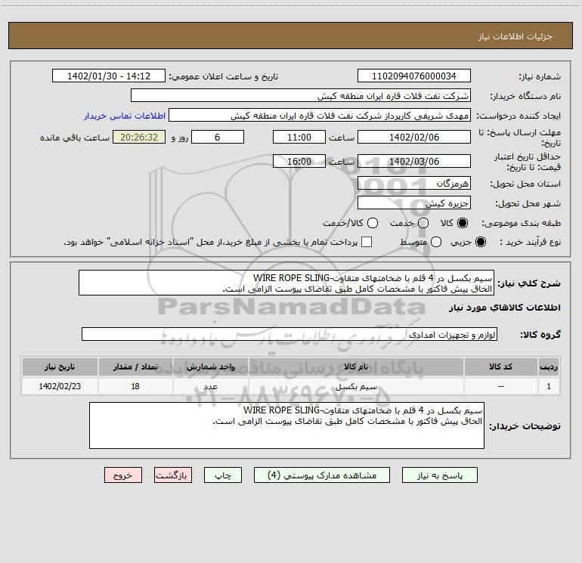Click the unit cell عدد
Image resolution: width=582 pixels, height=563 pixels.
pyautogui.click(x=210, y=387)
